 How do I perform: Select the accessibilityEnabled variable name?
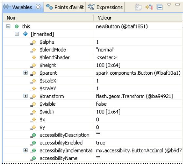coord(61,143)
